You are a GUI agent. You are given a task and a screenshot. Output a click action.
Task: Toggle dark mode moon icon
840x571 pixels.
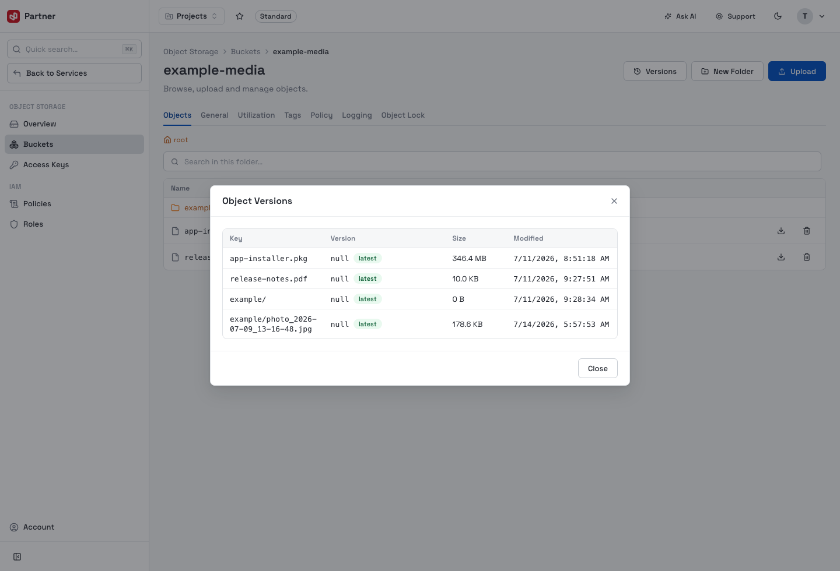coord(778,16)
